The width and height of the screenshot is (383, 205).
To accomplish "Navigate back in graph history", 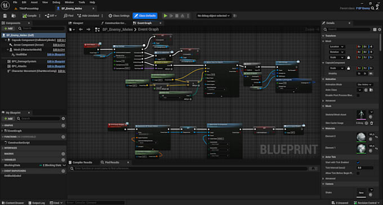I will coord(81,29).
